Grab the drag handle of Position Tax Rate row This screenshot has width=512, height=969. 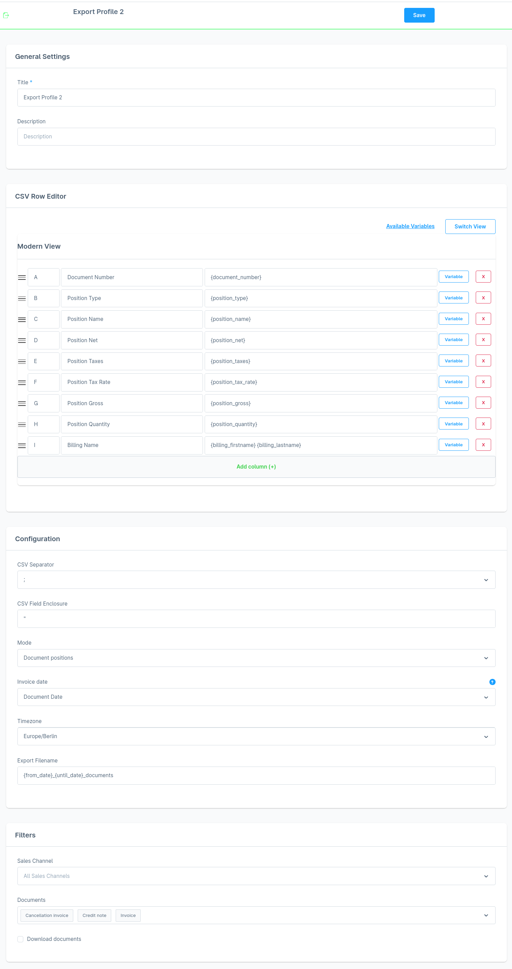point(22,383)
